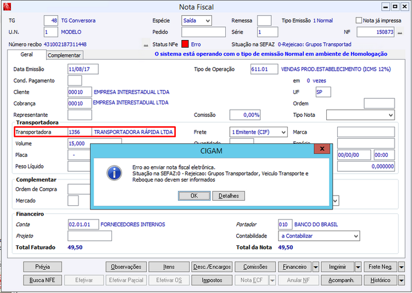Click the Cobrança code field 00010
The height and width of the screenshot is (293, 412).
point(80,104)
